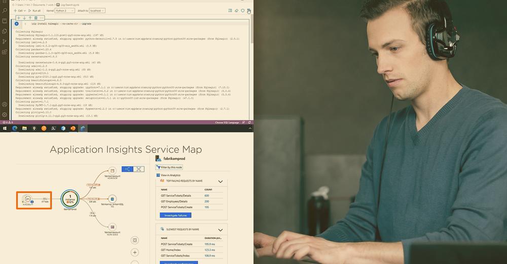507x264 pixels.
Task: Click the notifications icon at the status bar end
Action: pos(249,122)
